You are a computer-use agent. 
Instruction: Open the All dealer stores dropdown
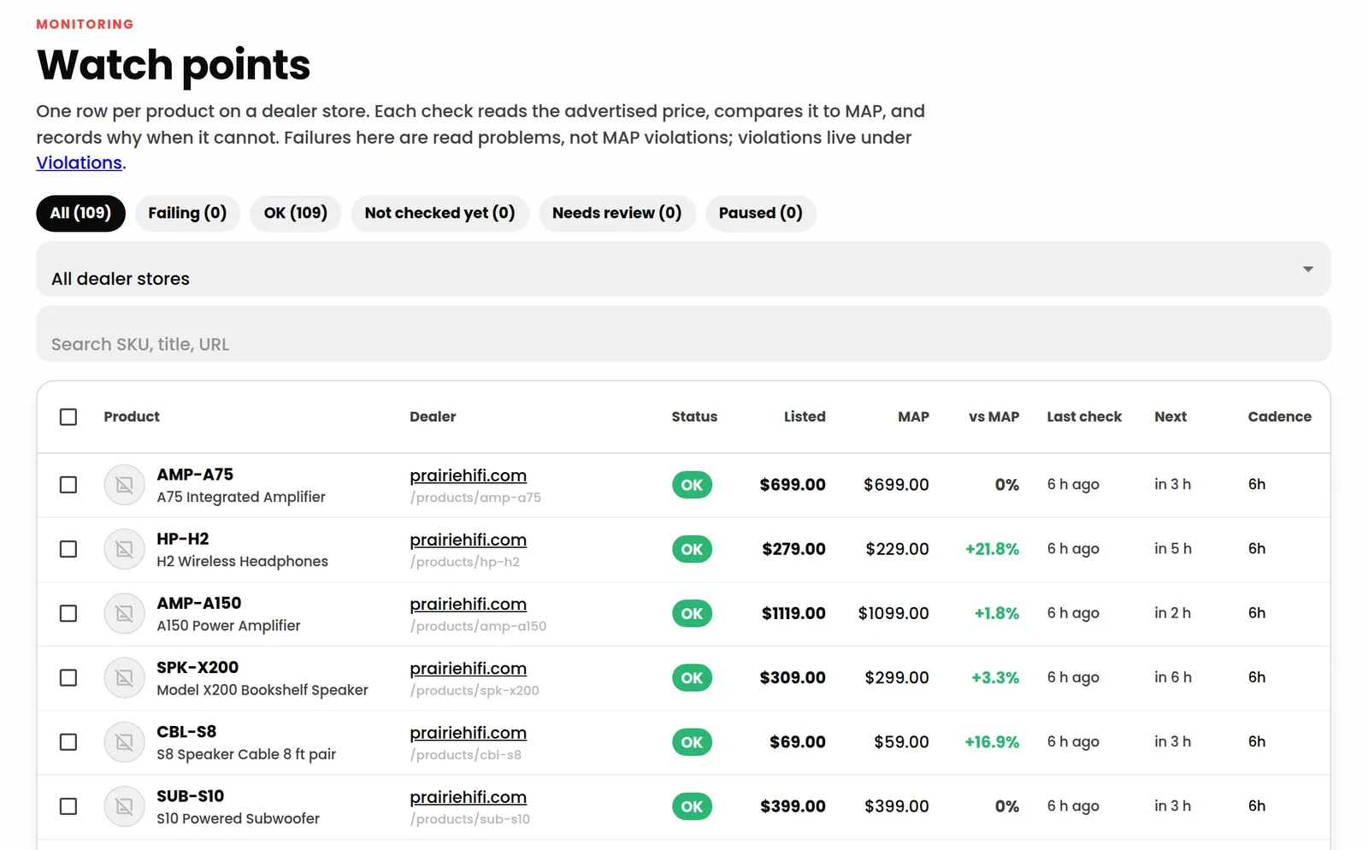tap(683, 269)
